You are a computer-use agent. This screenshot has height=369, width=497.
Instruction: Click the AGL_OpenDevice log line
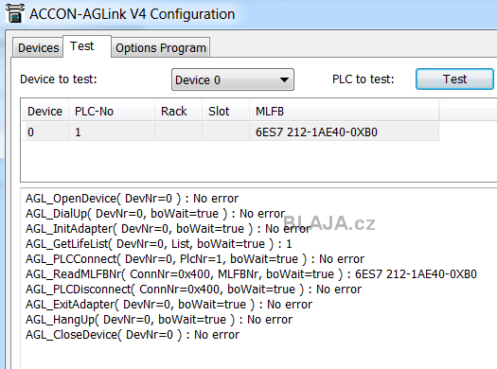pos(132,199)
